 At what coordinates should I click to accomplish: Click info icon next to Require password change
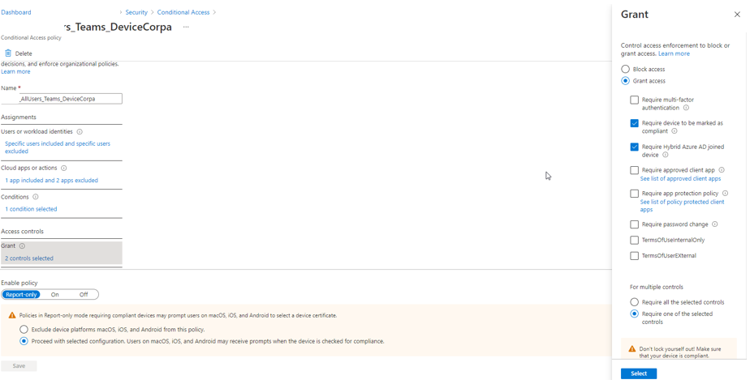pos(714,224)
